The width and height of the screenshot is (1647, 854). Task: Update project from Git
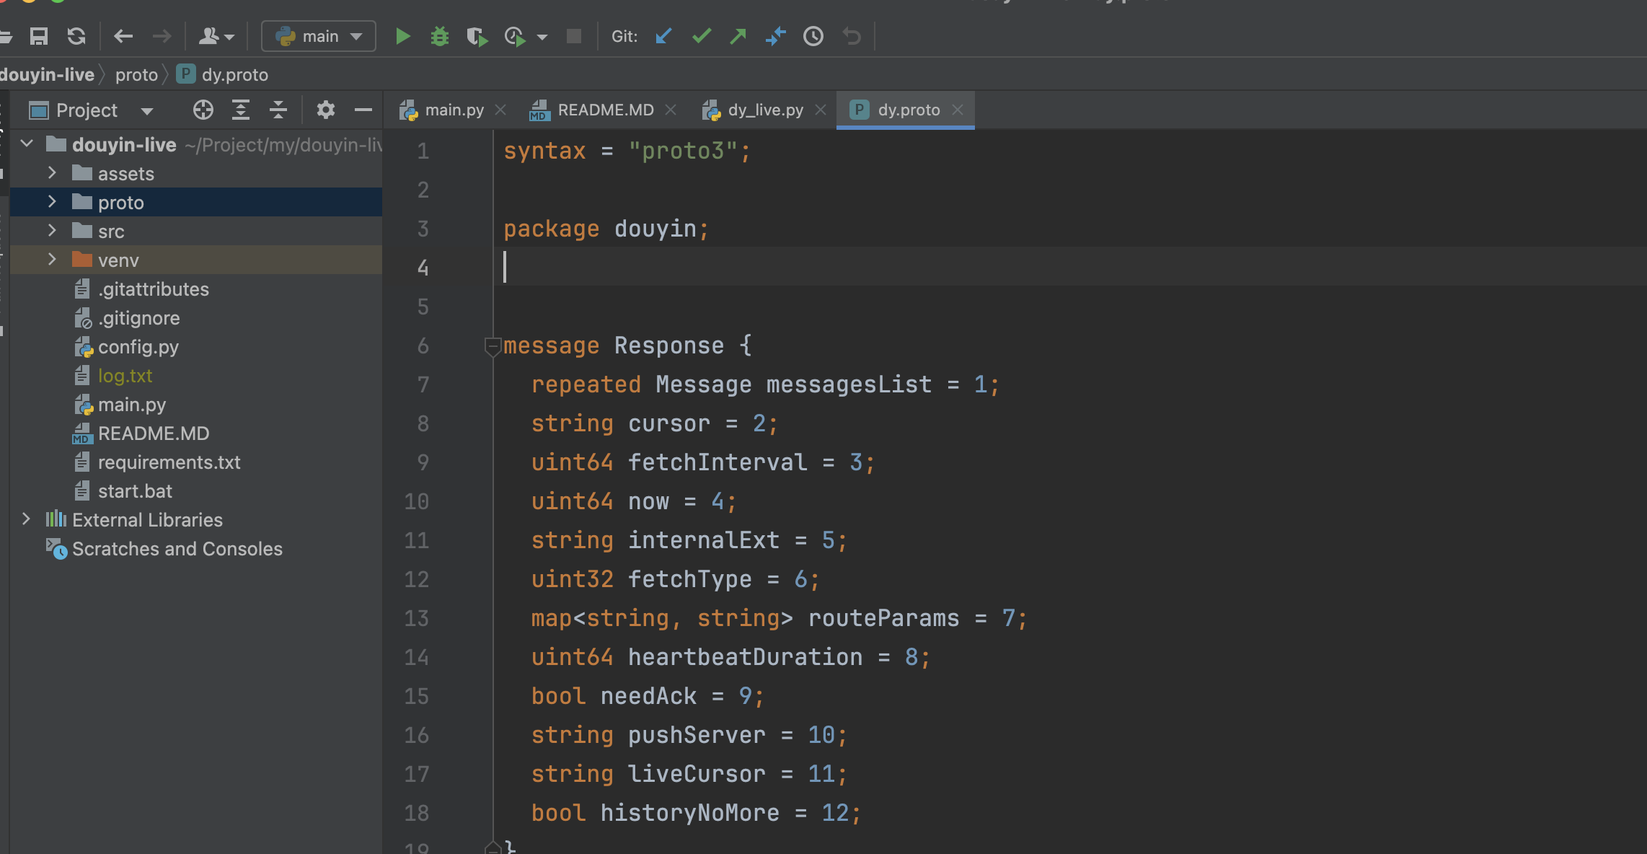(663, 35)
